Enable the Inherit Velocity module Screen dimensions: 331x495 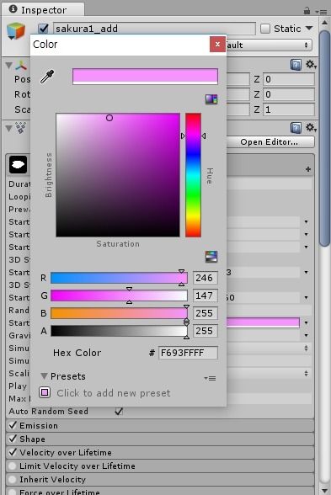tap(13, 479)
